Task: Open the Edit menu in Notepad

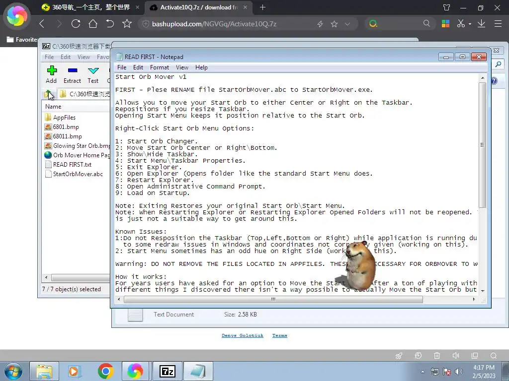Action: pos(138,67)
